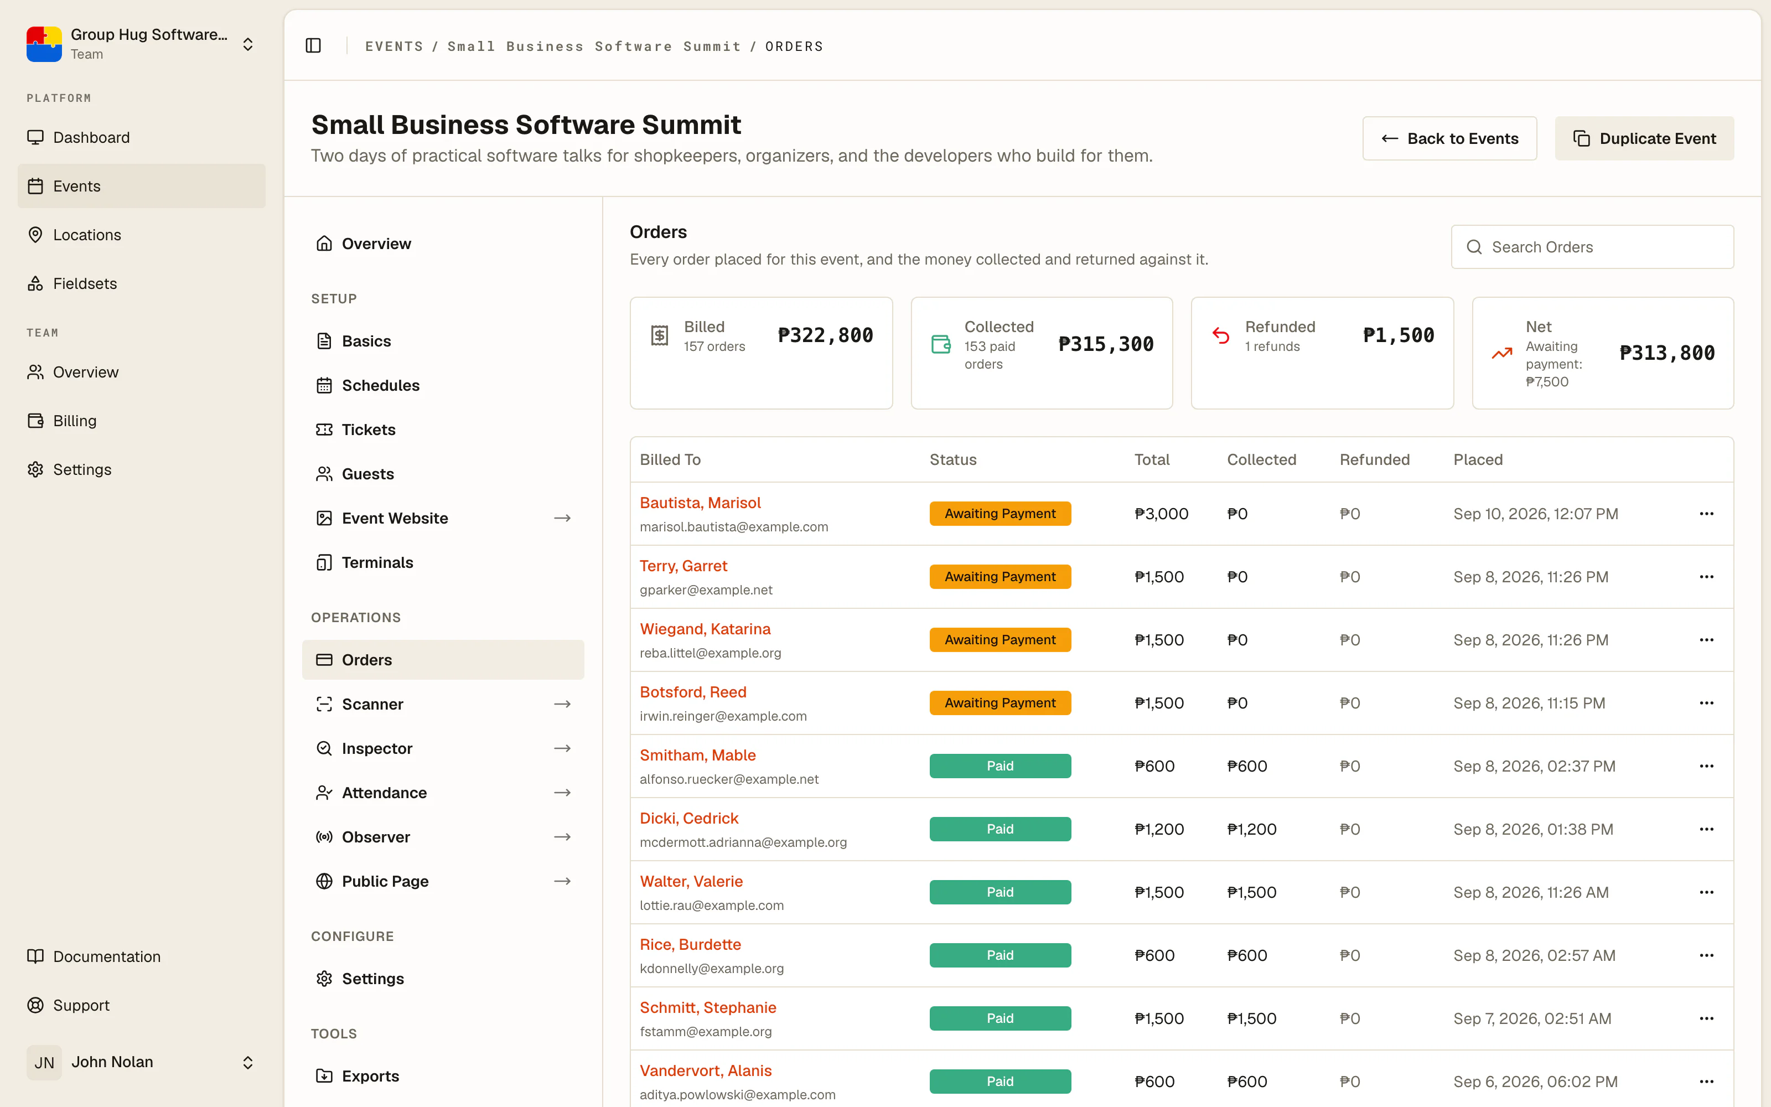
Task: Click email marisol.bautista@example.com
Action: pos(734,527)
